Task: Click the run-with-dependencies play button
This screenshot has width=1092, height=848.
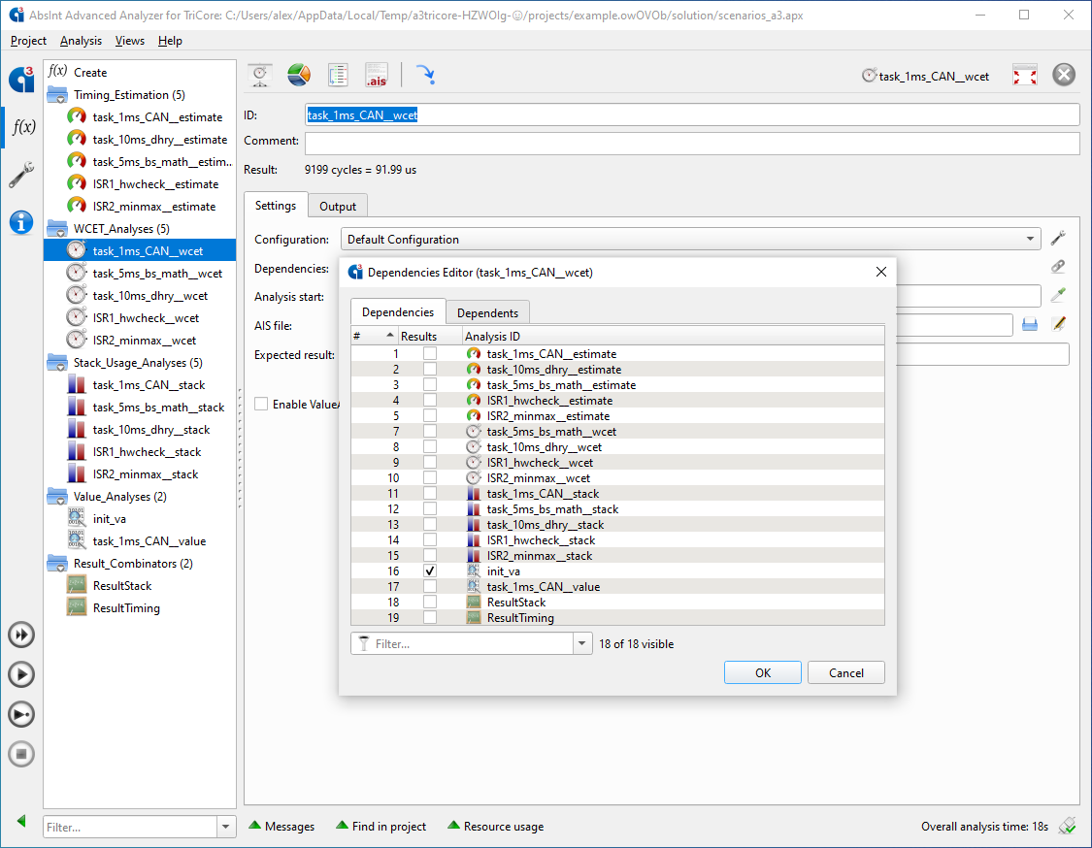Action: click(x=21, y=714)
